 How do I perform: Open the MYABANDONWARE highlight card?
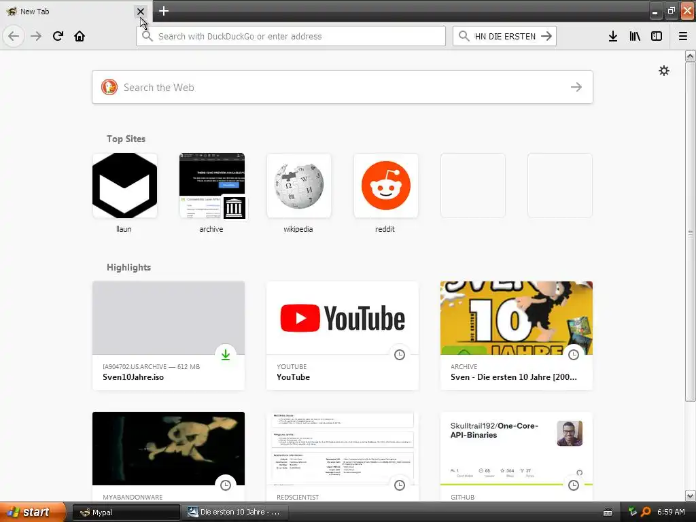pos(169,457)
